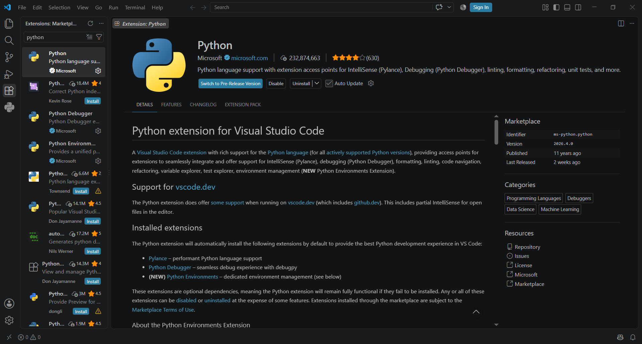This screenshot has height=344, width=642.
Task: Split the editor right
Action: [x=621, y=23]
